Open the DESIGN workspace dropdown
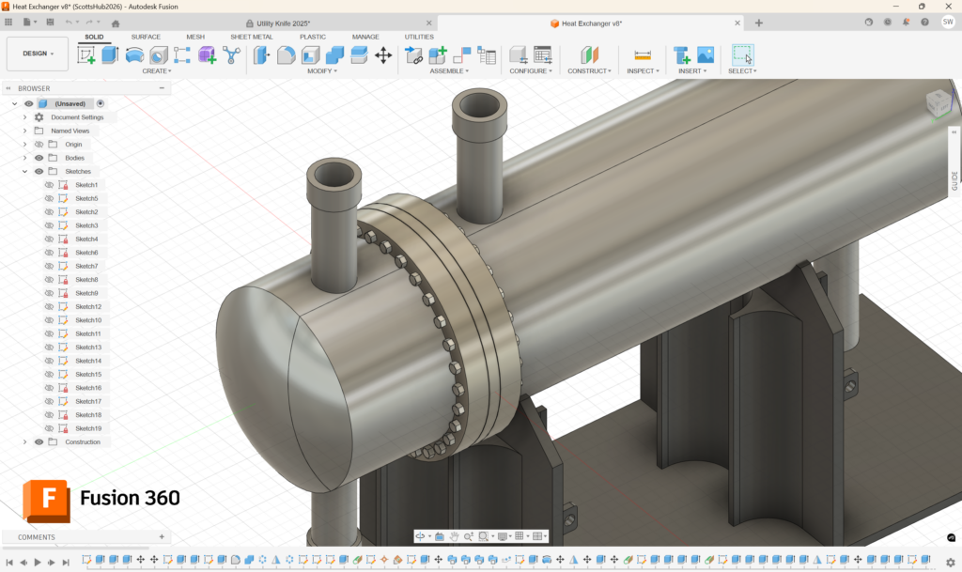This screenshot has height=572, width=962. pyautogui.click(x=38, y=54)
